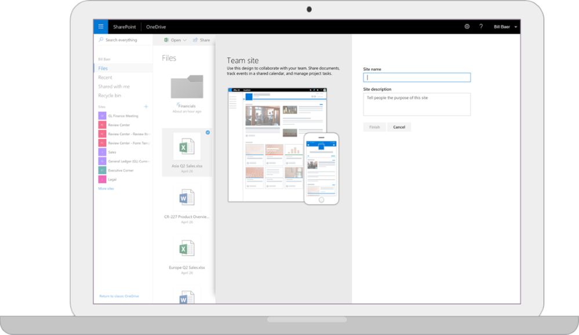Click the Sales site tile icon
This screenshot has width=579, height=335.
[x=102, y=152]
